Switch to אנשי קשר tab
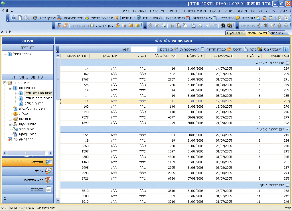 tap(277, 33)
